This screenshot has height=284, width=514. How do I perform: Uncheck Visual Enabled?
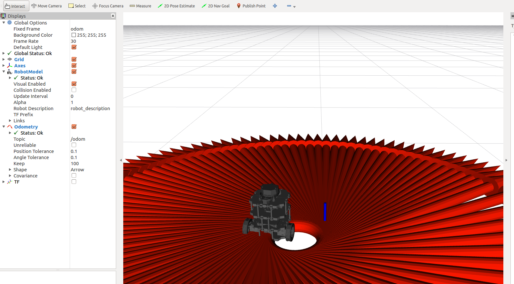(74, 84)
